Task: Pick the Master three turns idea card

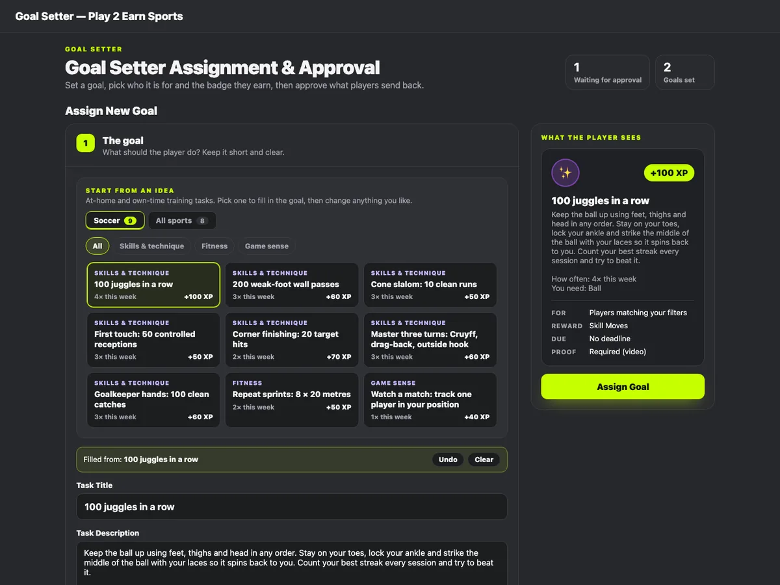Action: click(430, 340)
